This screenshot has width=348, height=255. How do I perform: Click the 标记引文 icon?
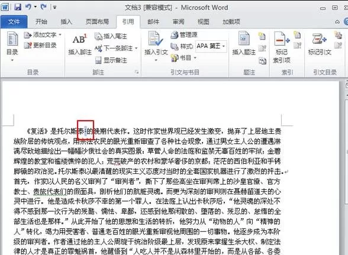[x=319, y=38]
